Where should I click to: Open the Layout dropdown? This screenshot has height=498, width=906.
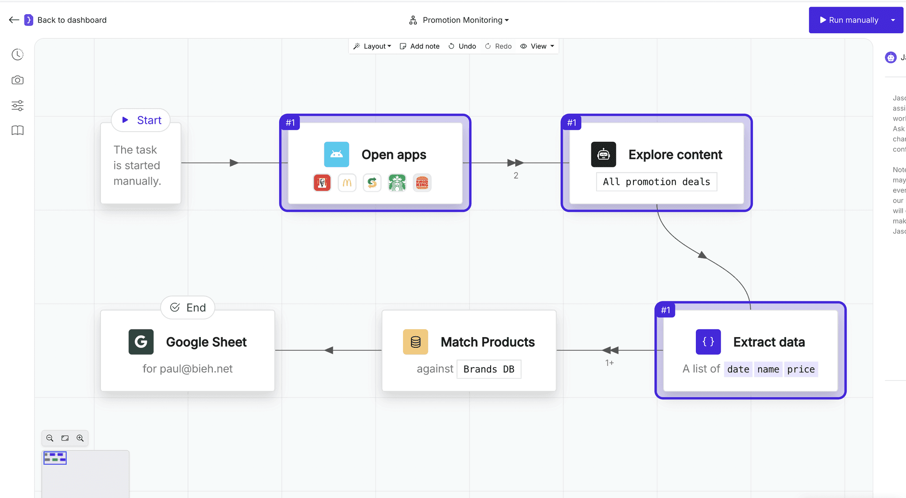tap(372, 46)
